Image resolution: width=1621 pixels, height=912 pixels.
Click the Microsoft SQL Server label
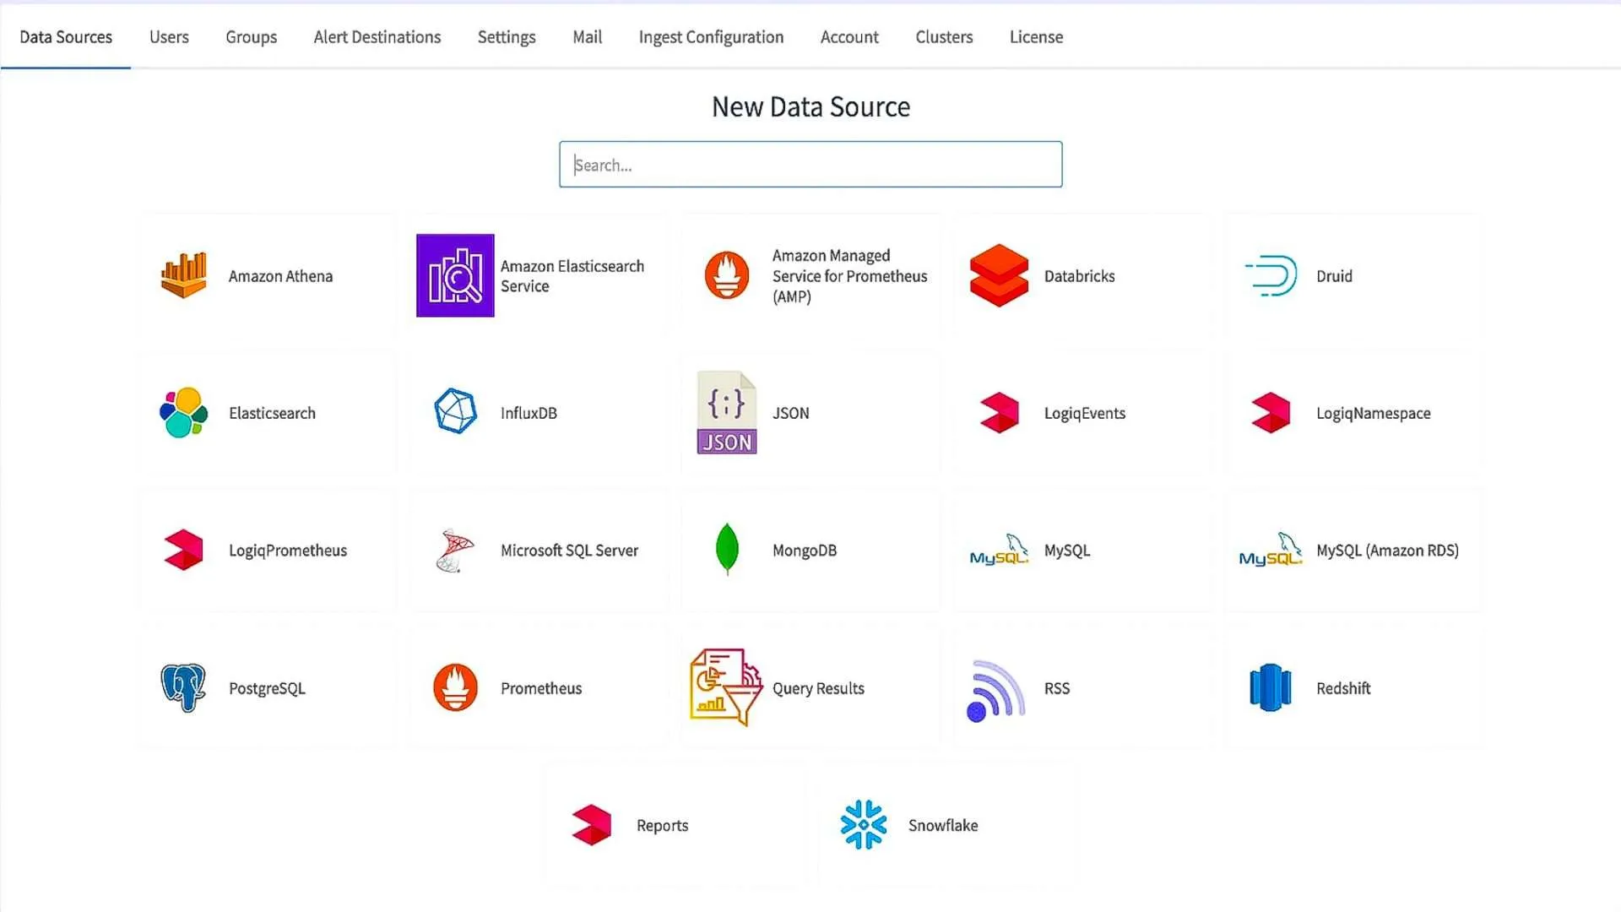569,551
